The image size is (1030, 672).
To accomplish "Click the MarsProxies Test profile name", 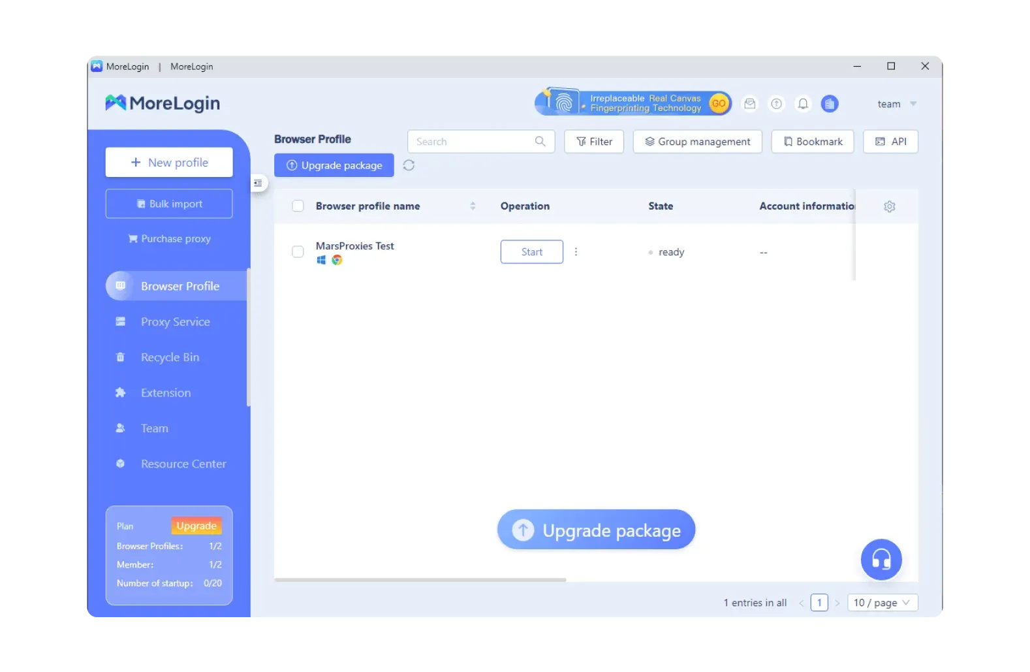I will [x=354, y=246].
